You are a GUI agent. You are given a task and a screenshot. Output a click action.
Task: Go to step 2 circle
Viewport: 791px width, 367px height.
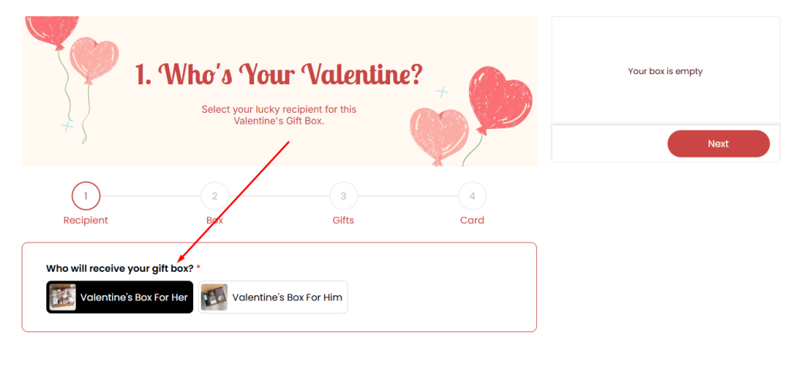[x=215, y=196]
